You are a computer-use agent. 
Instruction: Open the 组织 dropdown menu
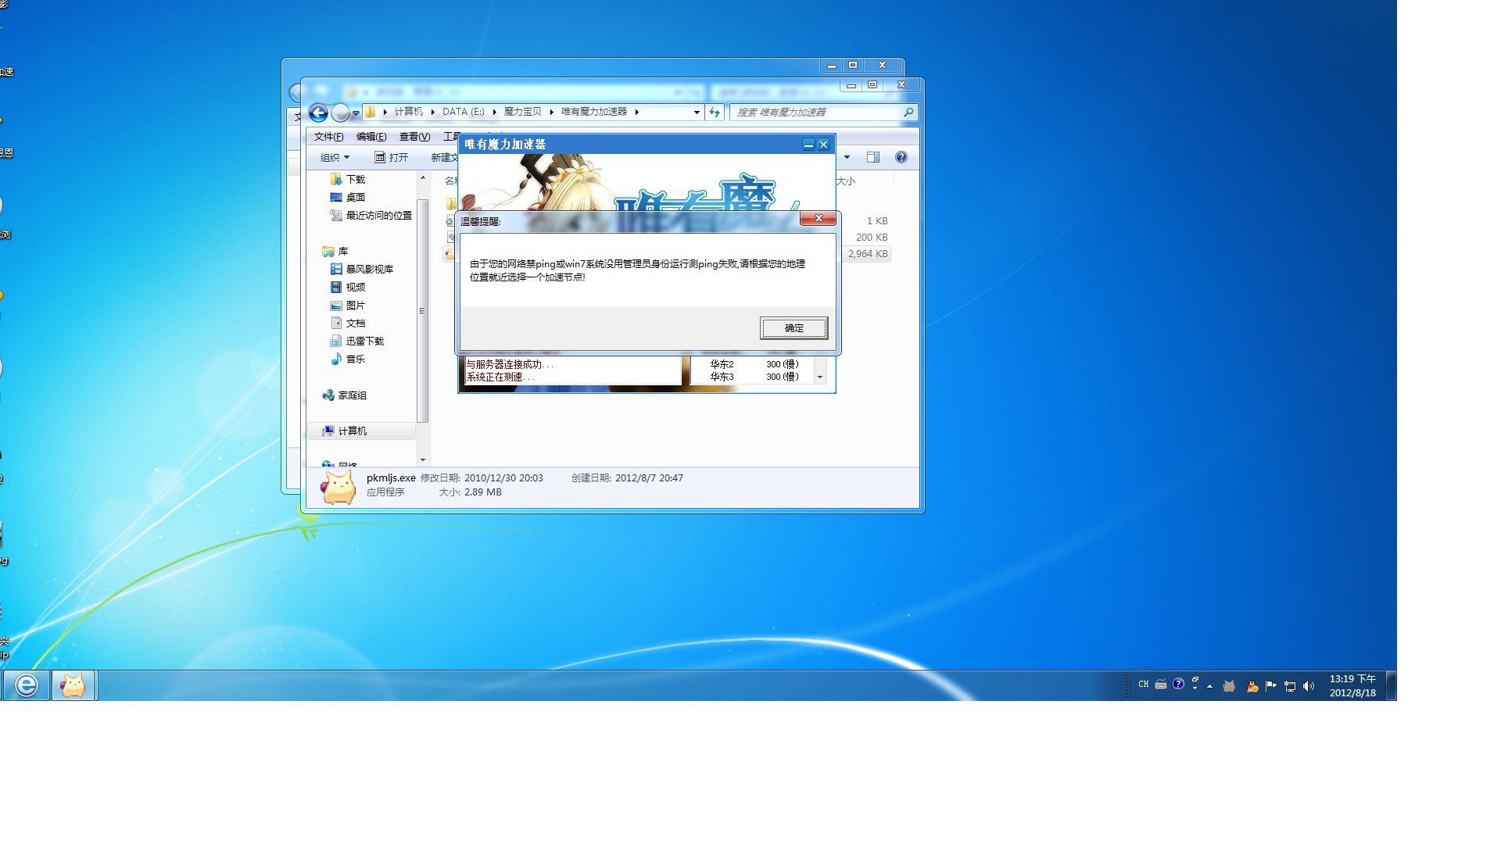point(335,158)
